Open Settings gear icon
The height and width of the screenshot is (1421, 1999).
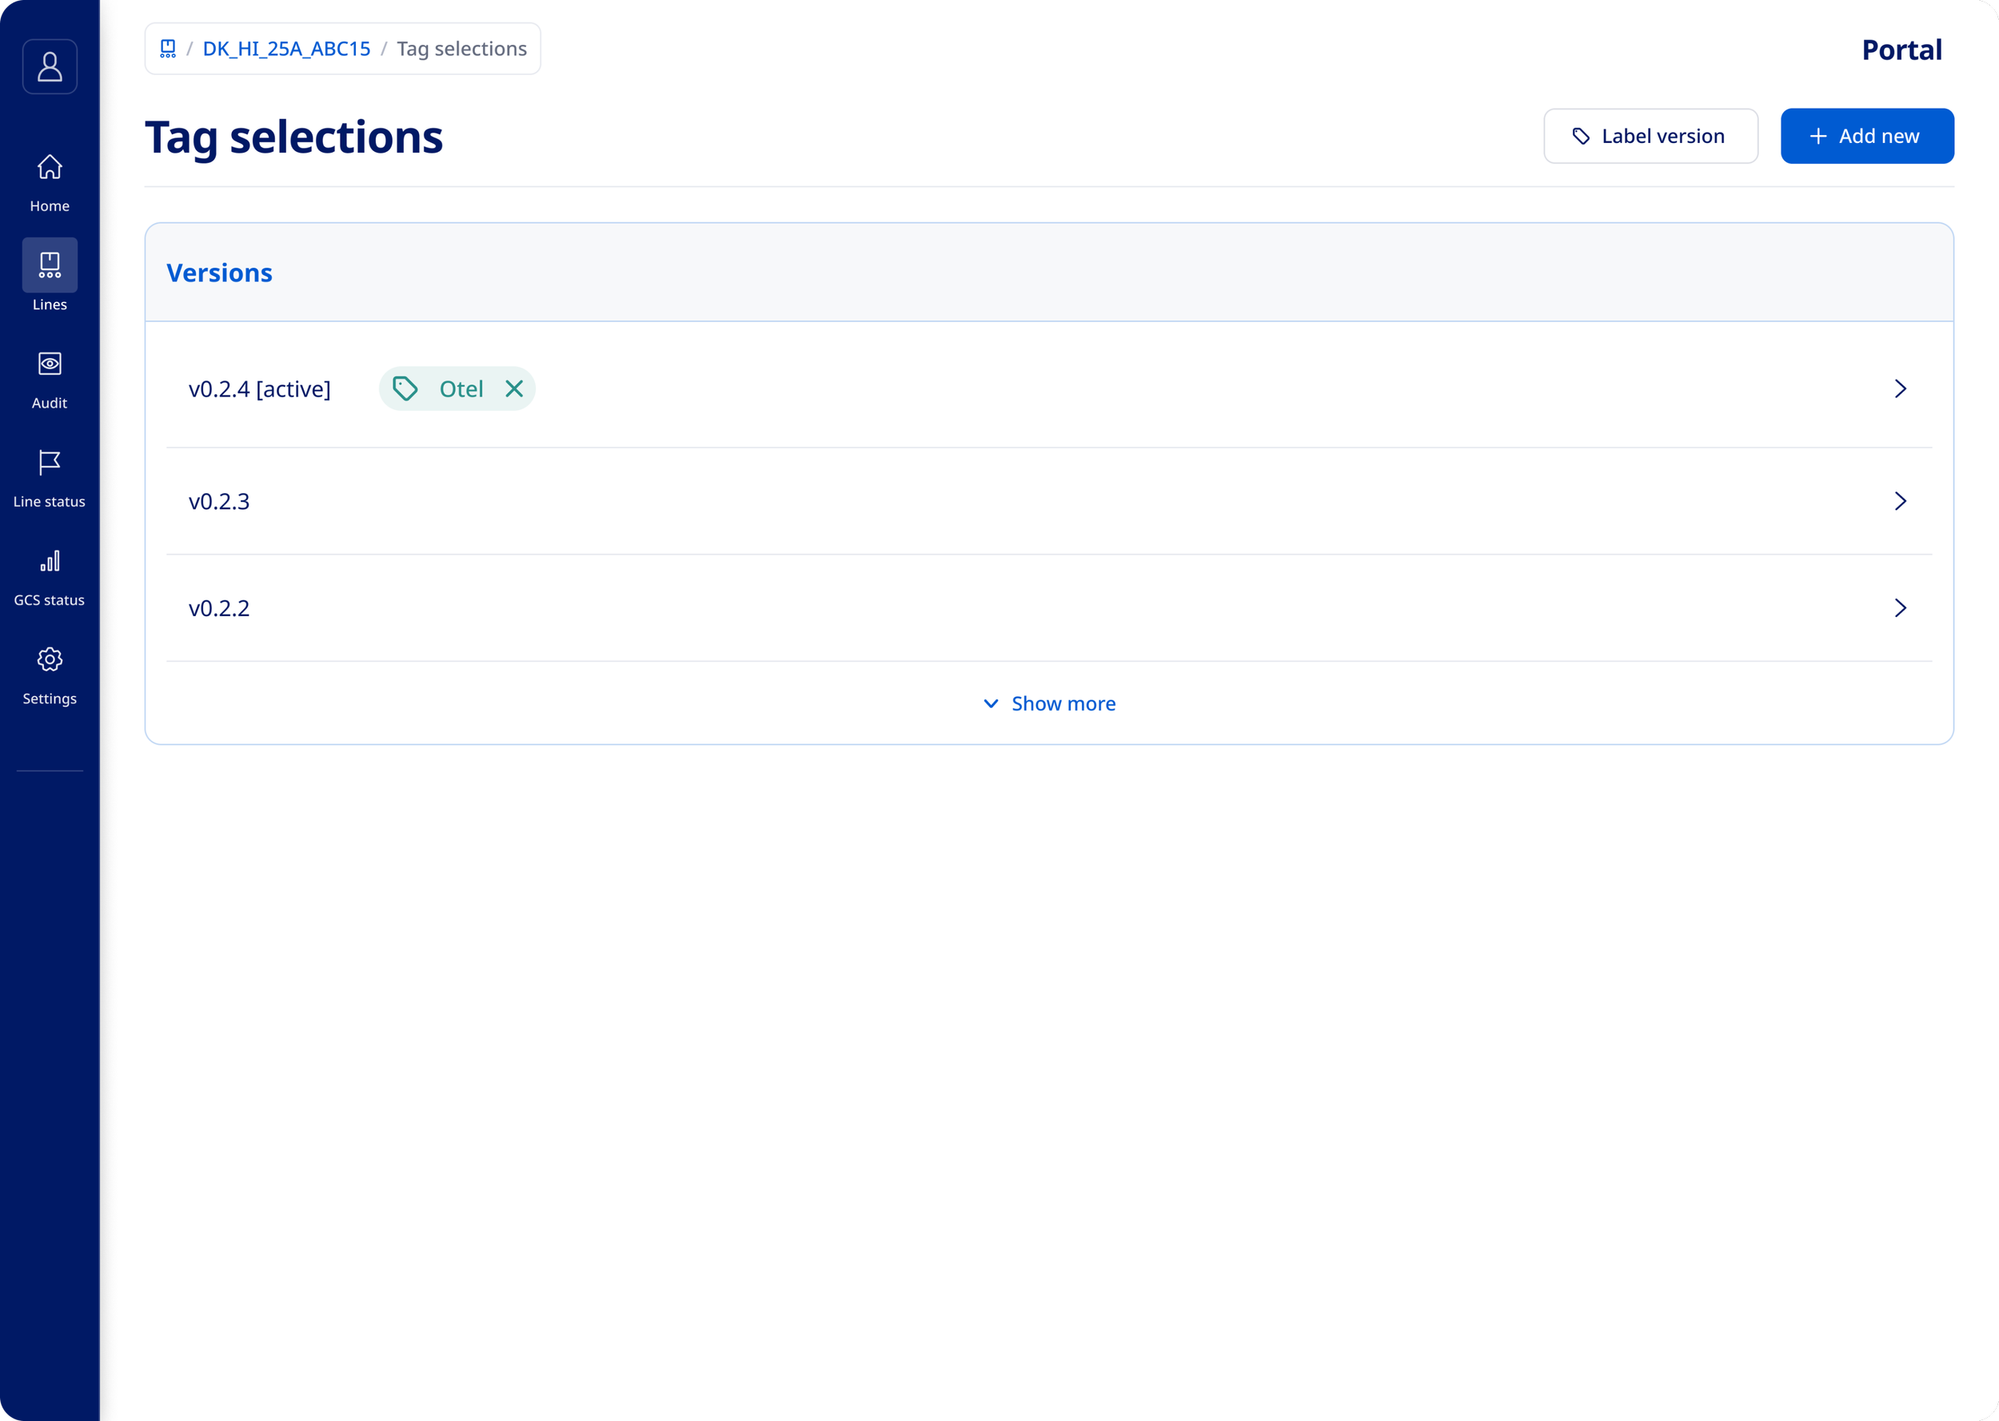(x=50, y=659)
